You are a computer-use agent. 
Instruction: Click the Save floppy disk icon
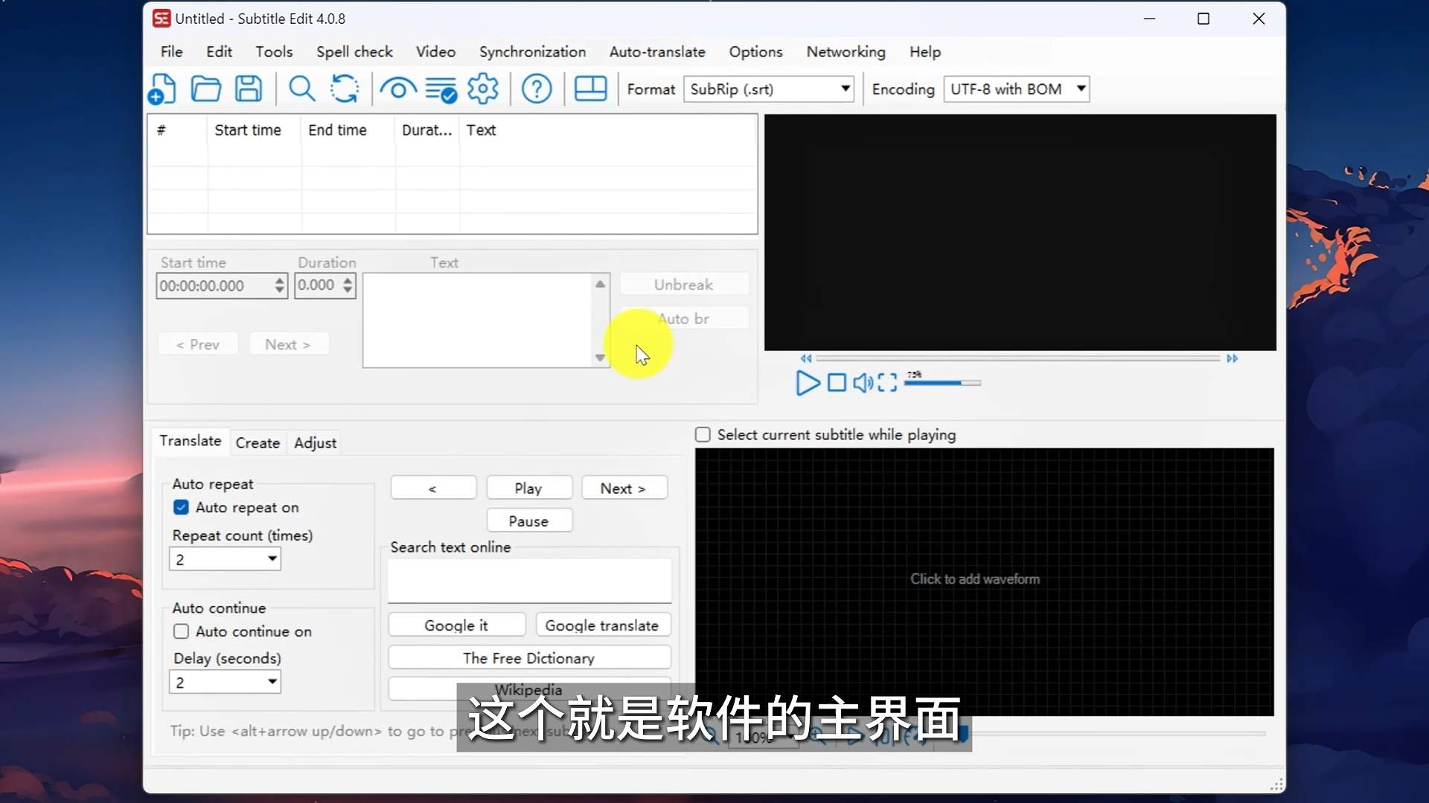tap(249, 89)
